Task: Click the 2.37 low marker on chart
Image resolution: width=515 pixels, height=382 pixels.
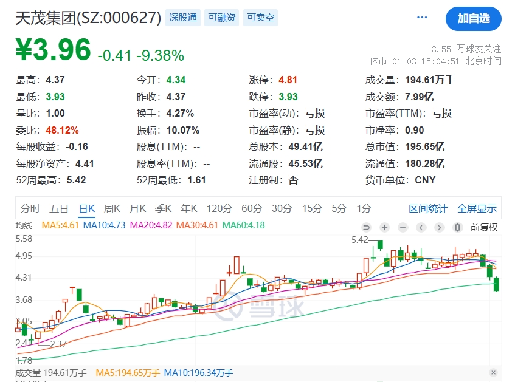Action: click(58, 344)
